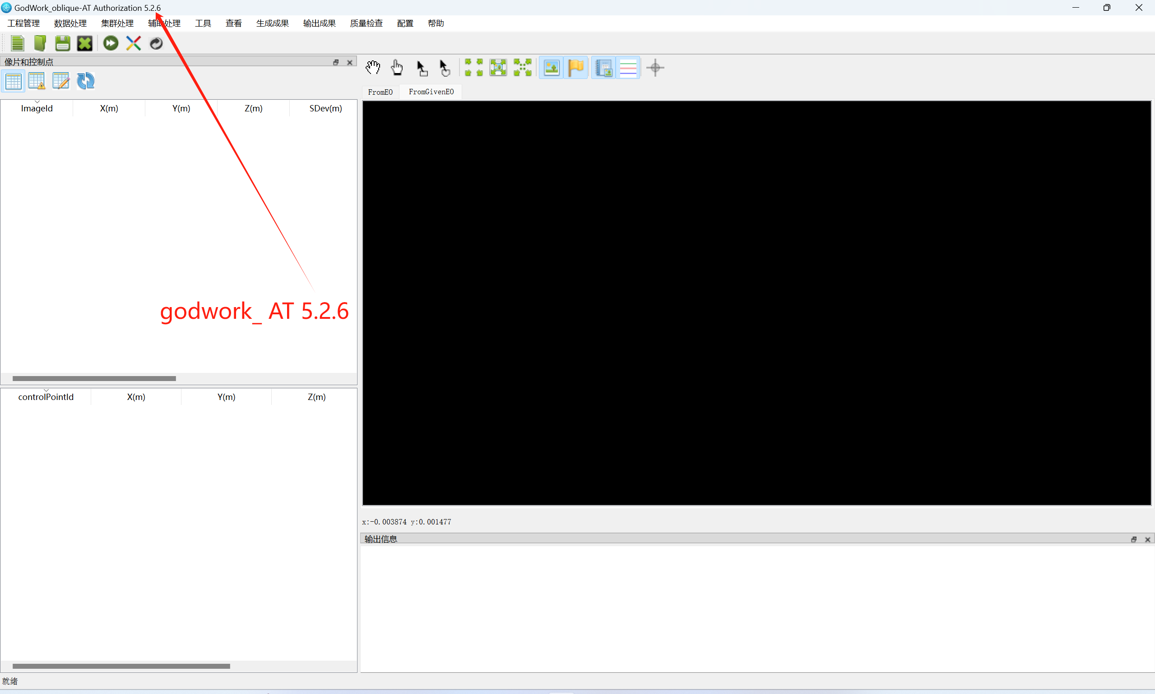Toggle the yellow flag display button
The image size is (1155, 694).
pyautogui.click(x=575, y=68)
